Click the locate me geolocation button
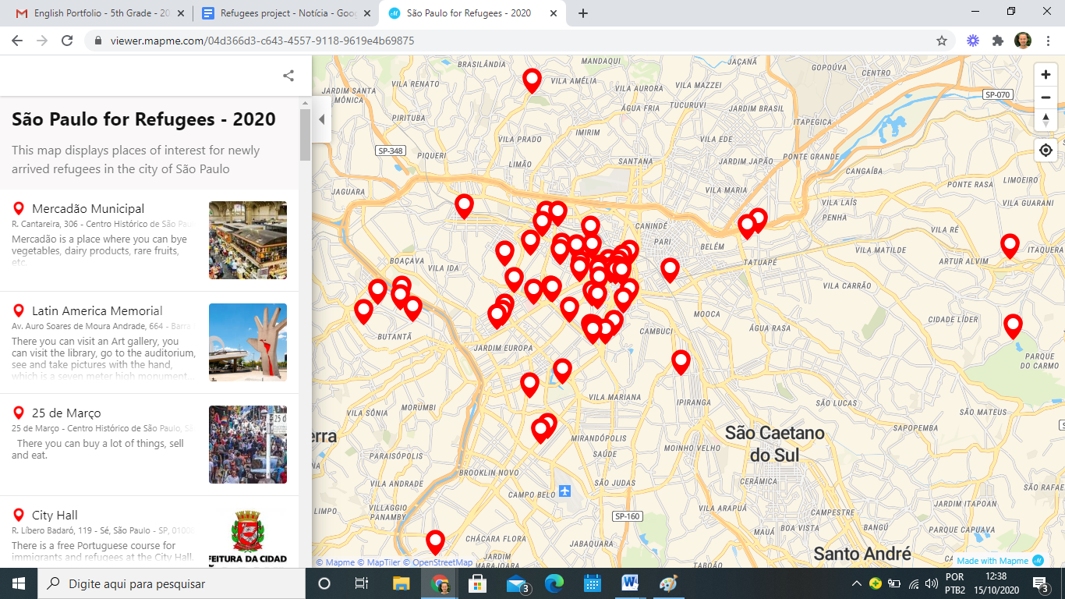Screen dimensions: 1065x599 click(x=1046, y=151)
